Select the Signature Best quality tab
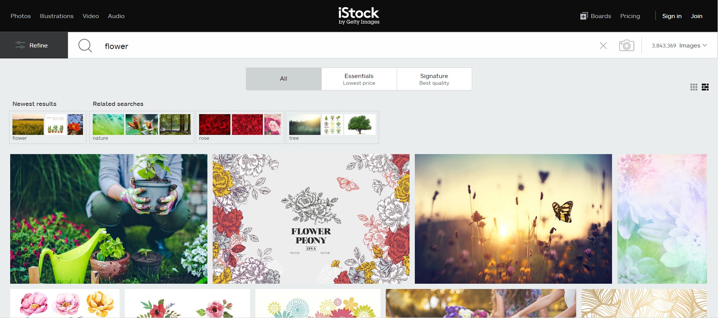 coord(434,79)
